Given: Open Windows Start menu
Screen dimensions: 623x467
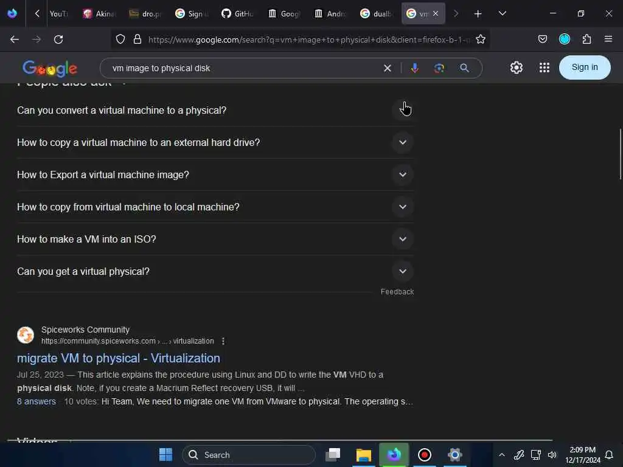Looking at the screenshot, I should 165,455.
